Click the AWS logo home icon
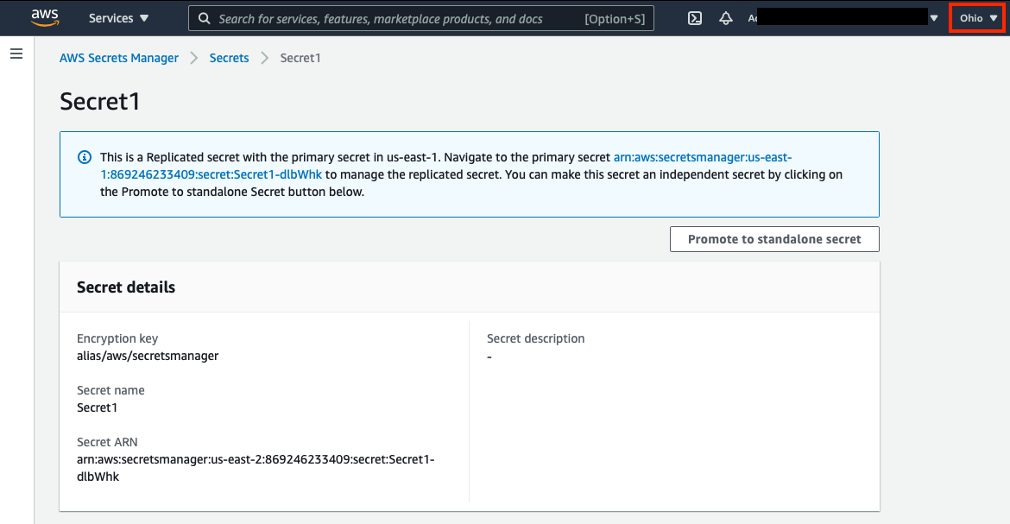This screenshot has height=524, width=1010. click(x=45, y=18)
